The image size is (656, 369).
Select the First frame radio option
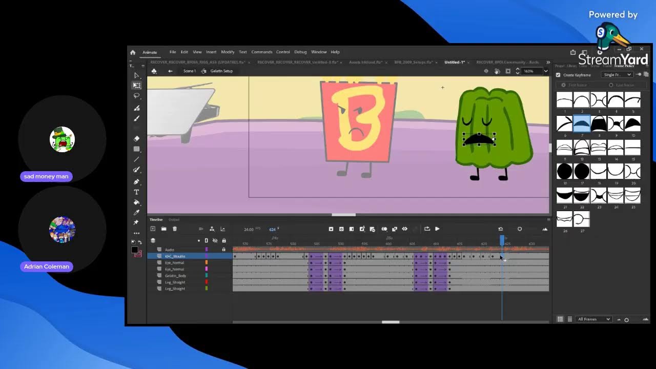point(564,85)
